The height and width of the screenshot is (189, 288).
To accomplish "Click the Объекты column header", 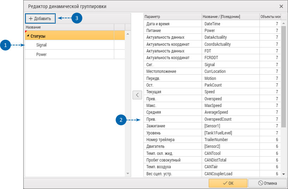I will [270, 17].
